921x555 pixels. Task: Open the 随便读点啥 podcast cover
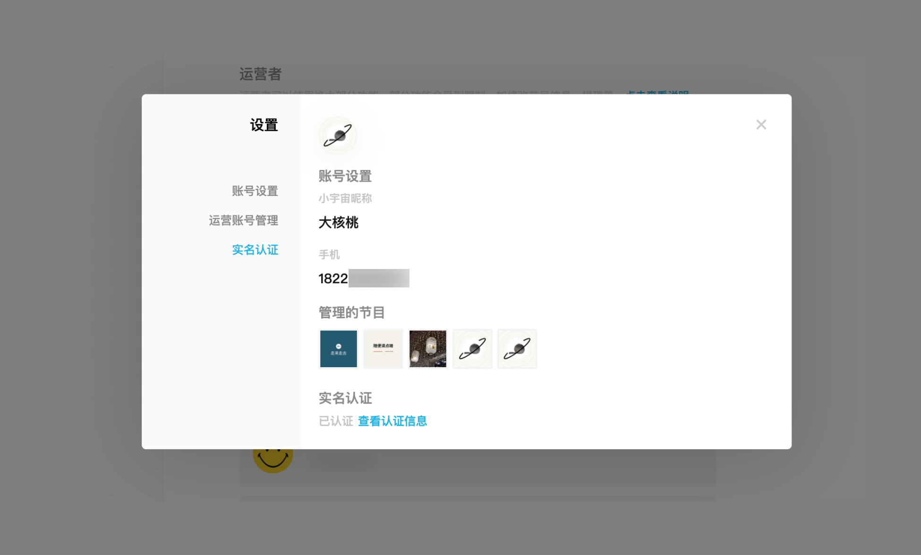383,349
